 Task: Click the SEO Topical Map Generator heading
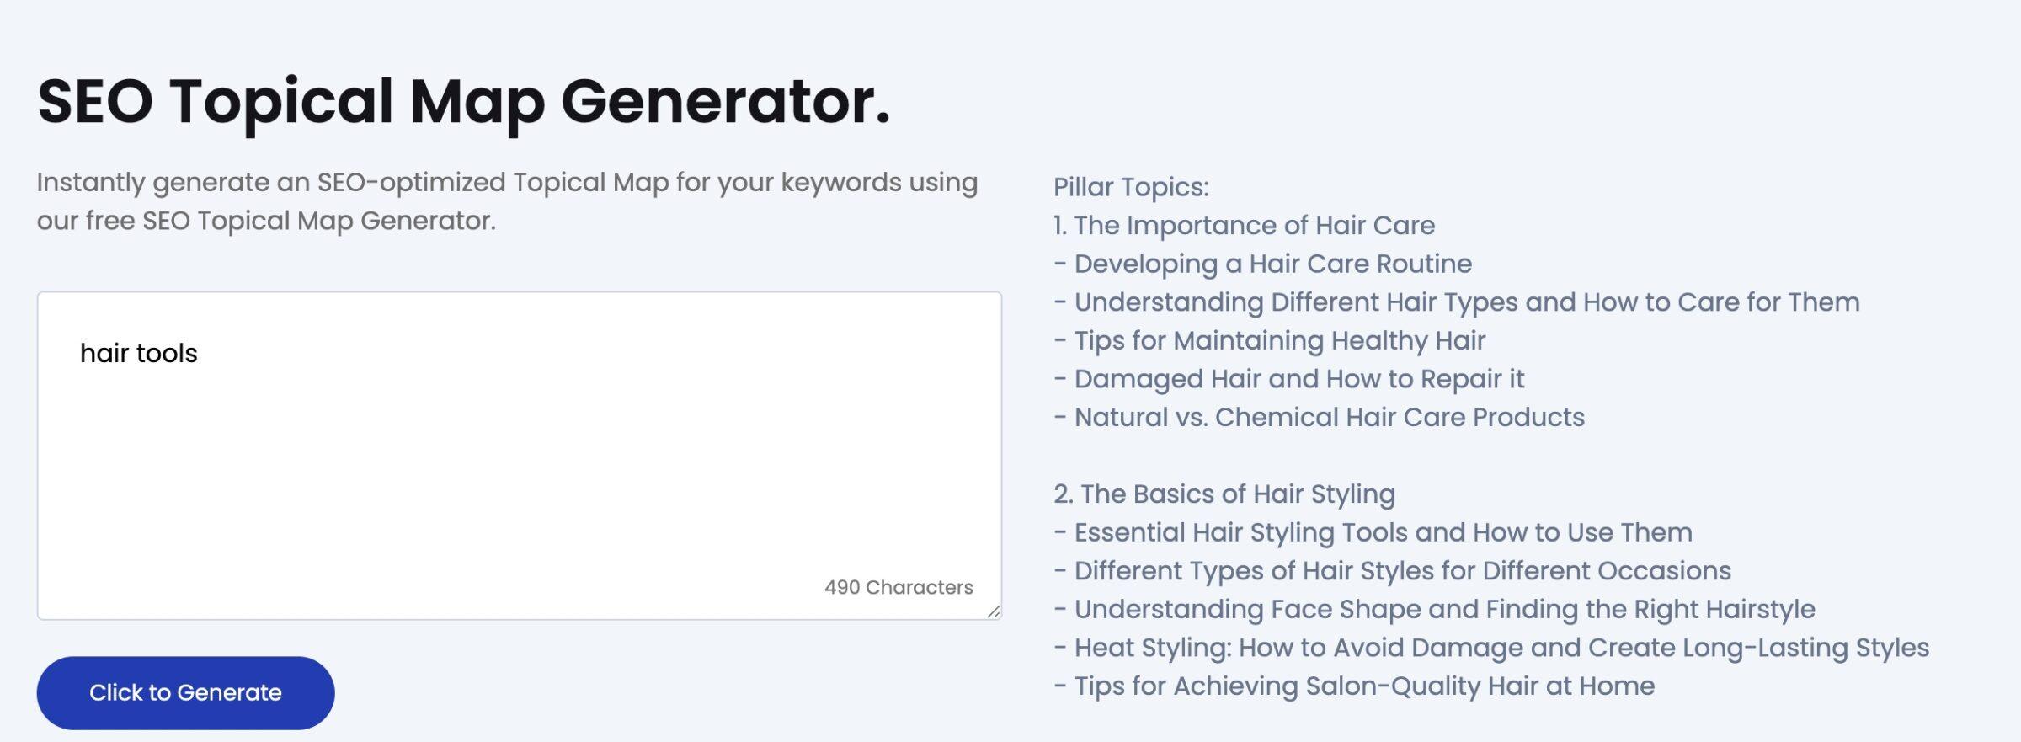click(463, 102)
